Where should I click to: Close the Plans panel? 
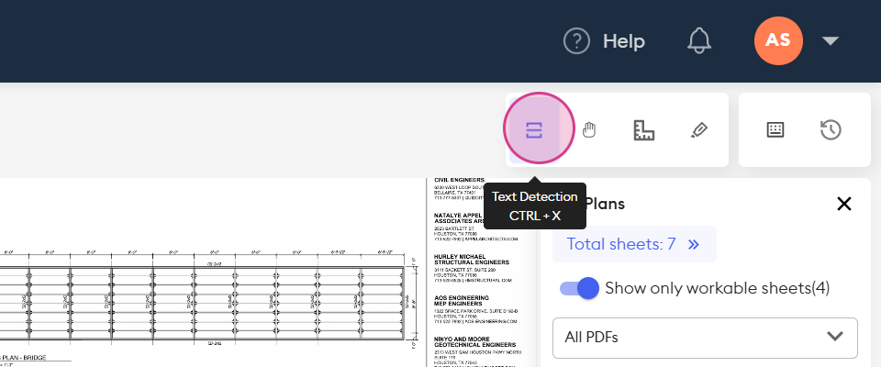[x=844, y=204]
